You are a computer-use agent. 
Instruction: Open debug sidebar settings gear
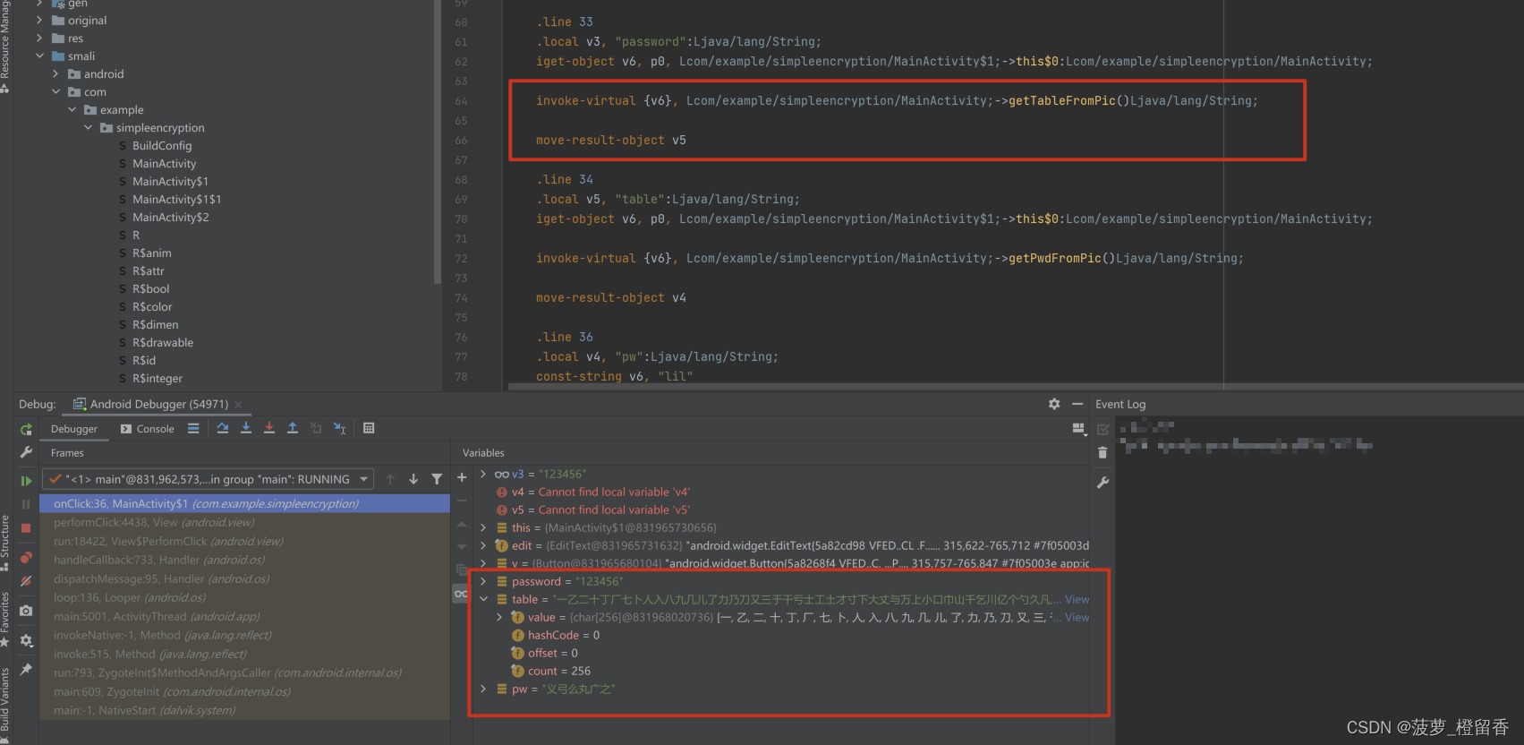pyautogui.click(x=26, y=640)
